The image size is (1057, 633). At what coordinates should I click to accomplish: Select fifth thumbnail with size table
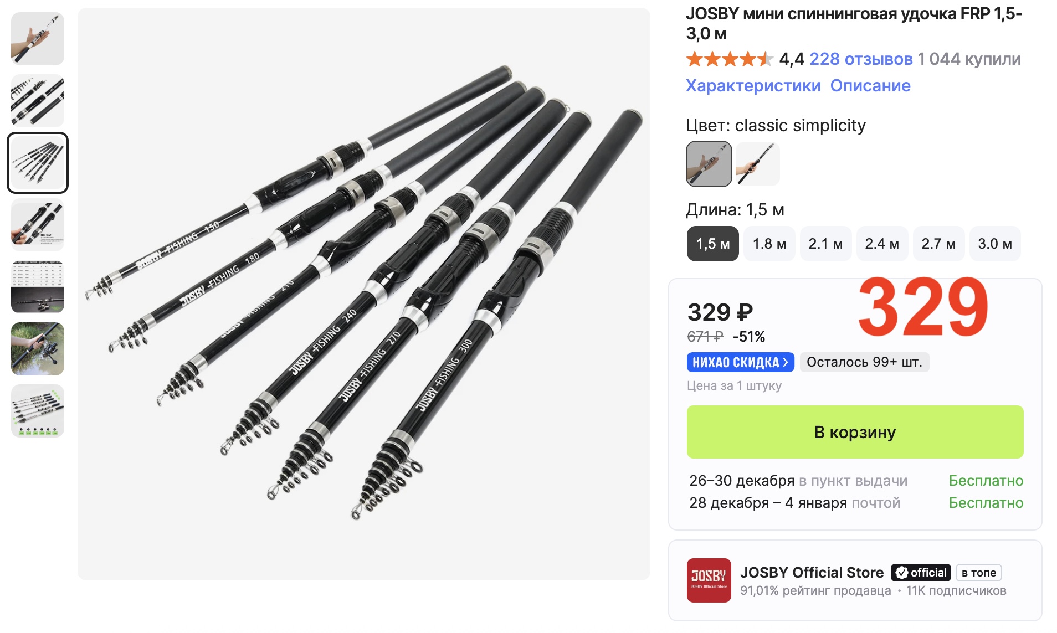click(x=38, y=287)
